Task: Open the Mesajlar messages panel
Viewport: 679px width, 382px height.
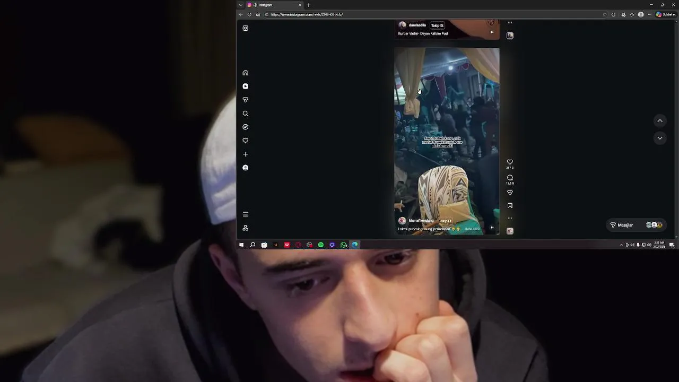Action: pyautogui.click(x=637, y=225)
